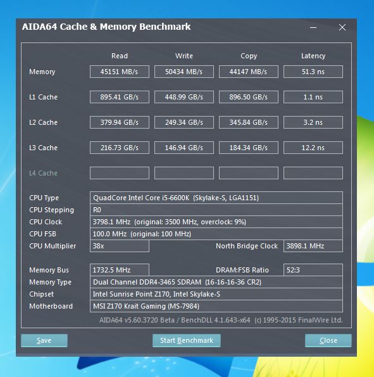Click the Chipset label
This screenshot has width=374, height=377.
pos(41,294)
